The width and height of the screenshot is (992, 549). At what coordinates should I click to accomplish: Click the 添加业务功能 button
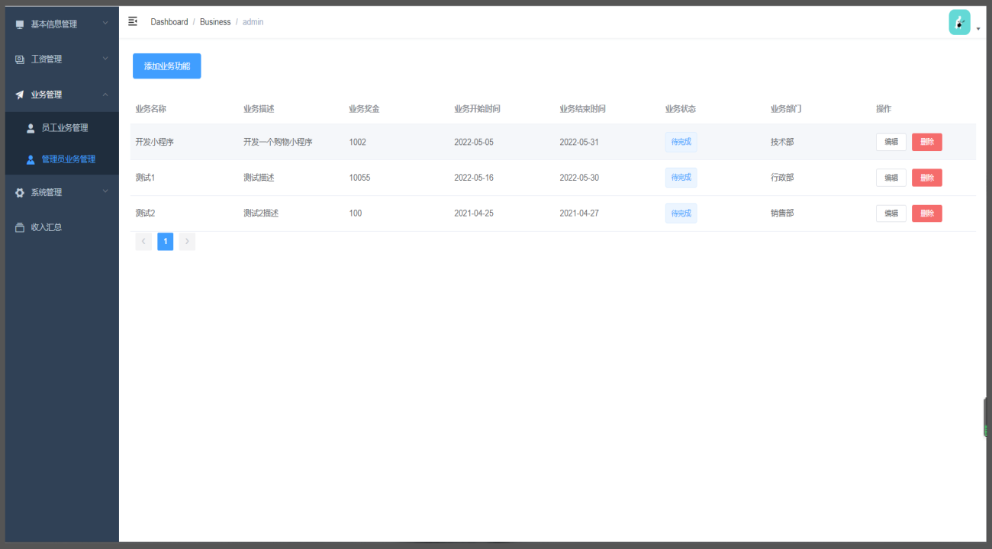[x=167, y=66]
